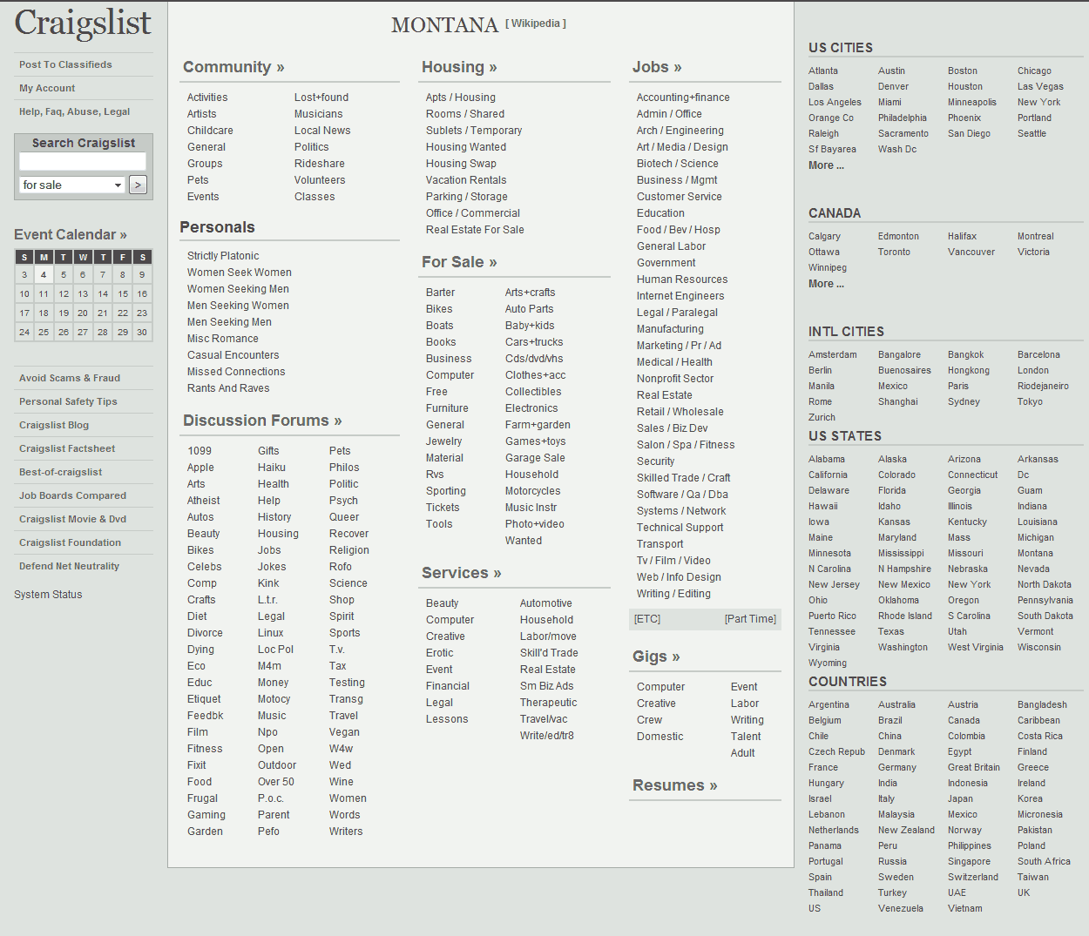Viewport: 1089px width, 936px height.
Task: Open the Gigs section heading
Action: point(656,657)
